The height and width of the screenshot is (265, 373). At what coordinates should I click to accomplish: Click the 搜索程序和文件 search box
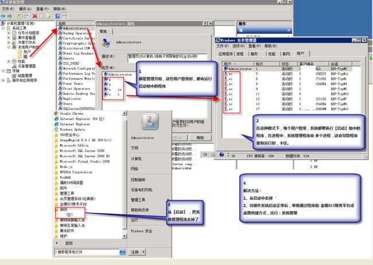click(87, 252)
